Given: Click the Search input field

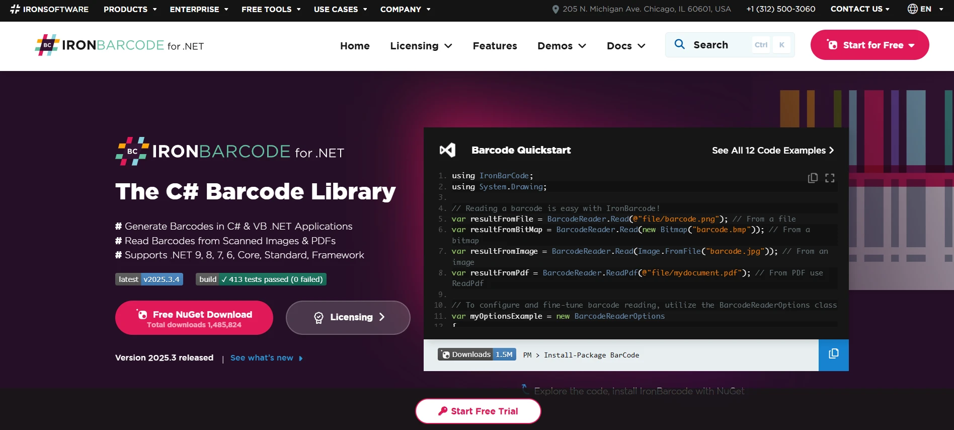Looking at the screenshot, I should [720, 45].
